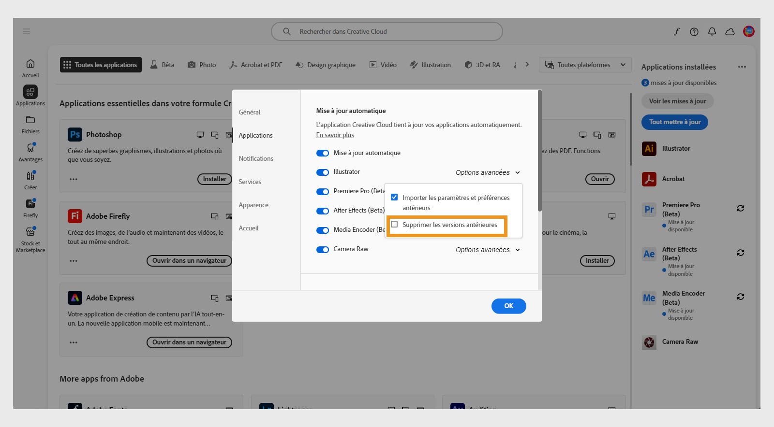Open the help question mark icon
Screen dimensions: 774x427
694,31
